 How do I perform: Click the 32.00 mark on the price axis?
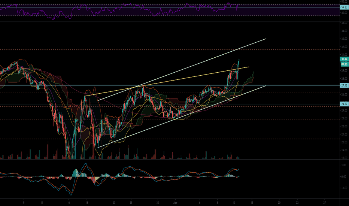[344, 47]
